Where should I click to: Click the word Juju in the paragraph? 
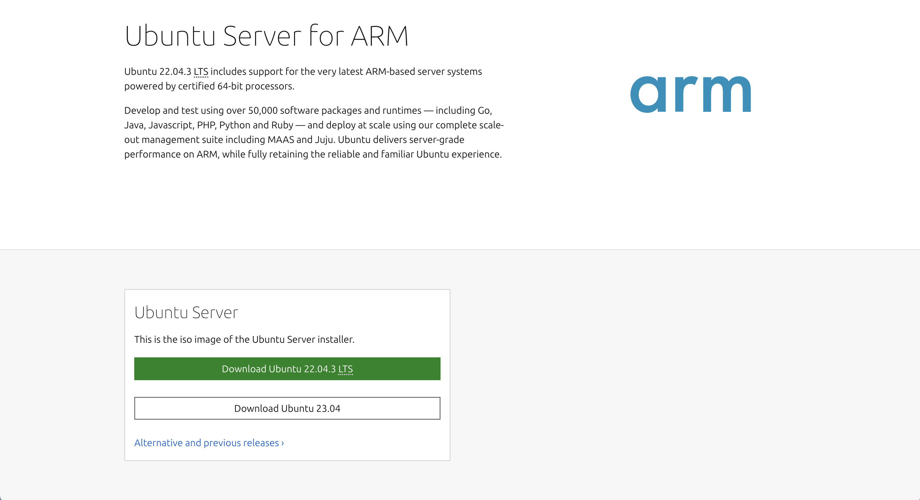point(324,140)
